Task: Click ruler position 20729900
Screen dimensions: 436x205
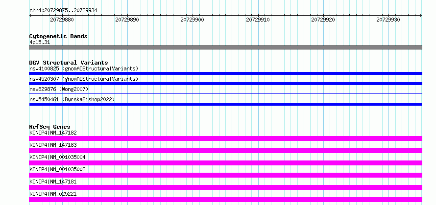Action: 192,20
